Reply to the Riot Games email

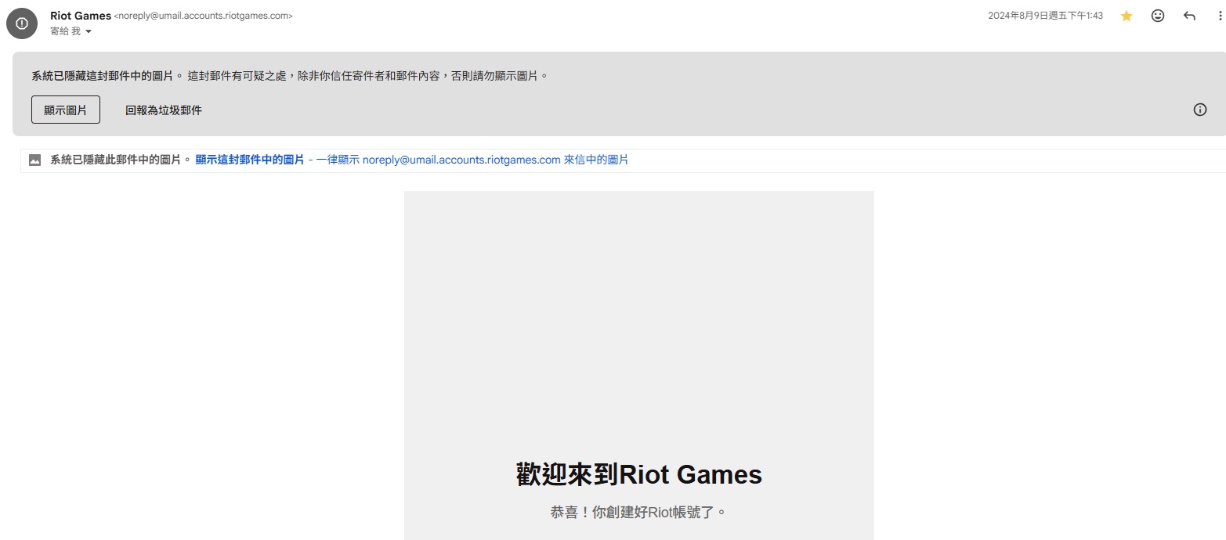(x=1189, y=16)
